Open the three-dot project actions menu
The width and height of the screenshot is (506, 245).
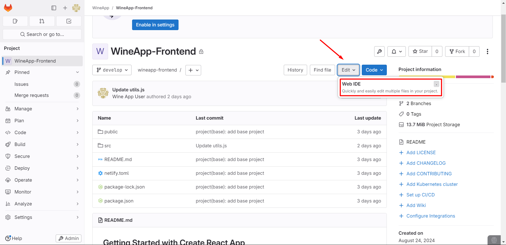pos(487,51)
